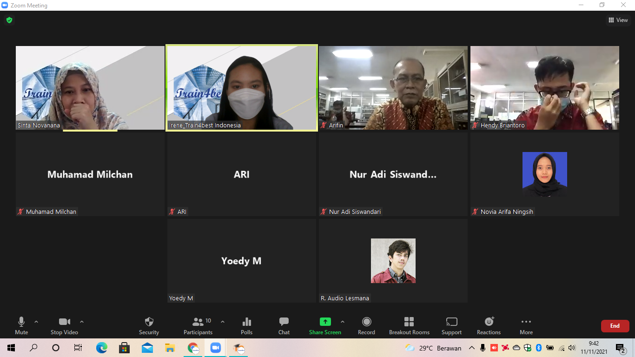Image resolution: width=635 pixels, height=357 pixels.
Task: Open the Security shield options
Action: coord(149,325)
